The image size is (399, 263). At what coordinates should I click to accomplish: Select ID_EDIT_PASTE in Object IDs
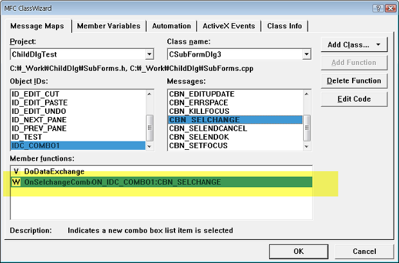79,103
